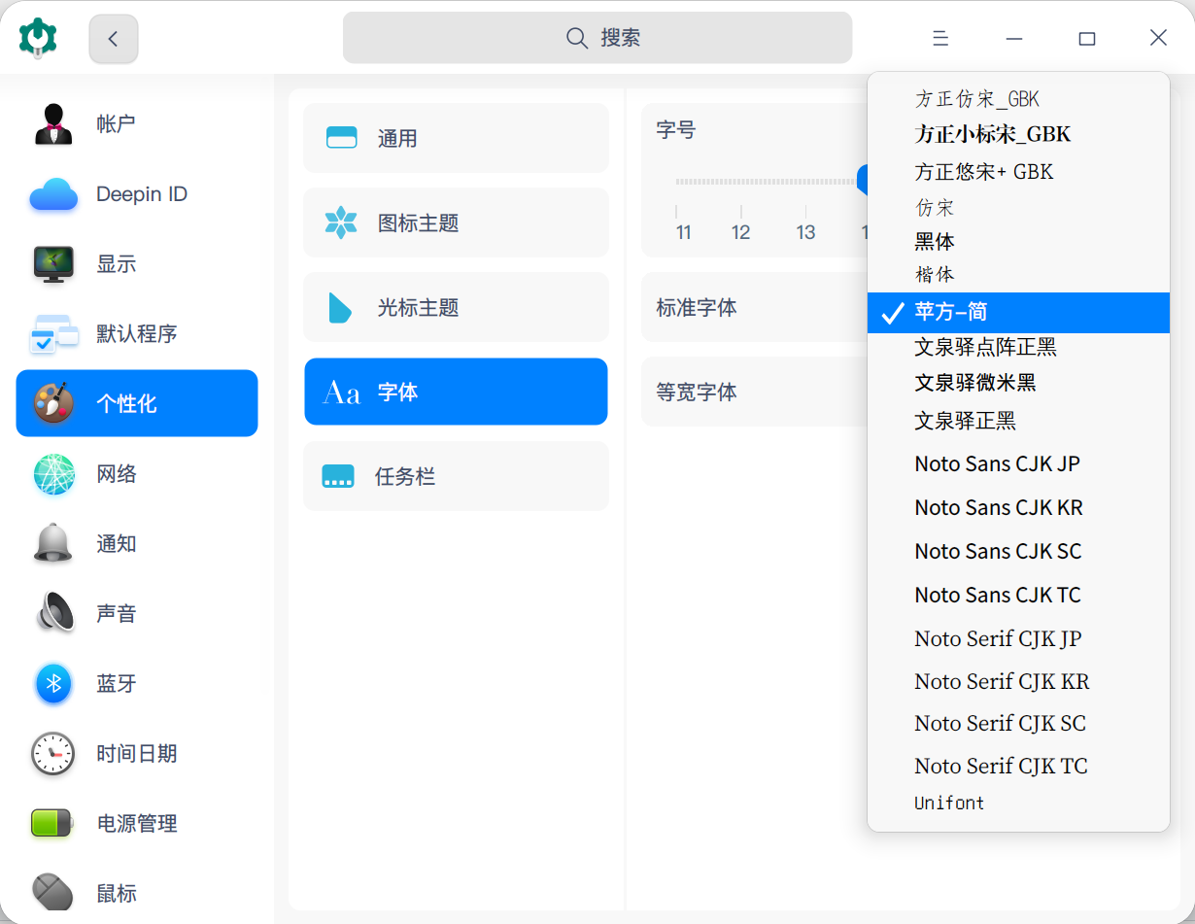Image resolution: width=1195 pixels, height=924 pixels.
Task: Open Display settings monitor icon
Action: click(53, 264)
